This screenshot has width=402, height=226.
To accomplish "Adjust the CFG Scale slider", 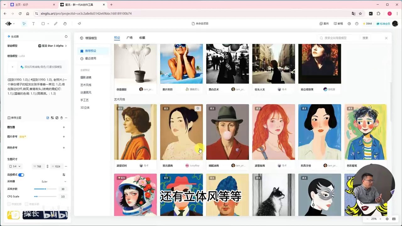I will click(45, 196).
